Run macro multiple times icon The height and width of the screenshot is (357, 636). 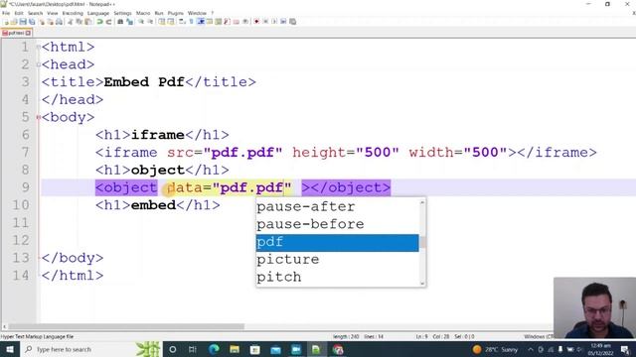(283, 22)
